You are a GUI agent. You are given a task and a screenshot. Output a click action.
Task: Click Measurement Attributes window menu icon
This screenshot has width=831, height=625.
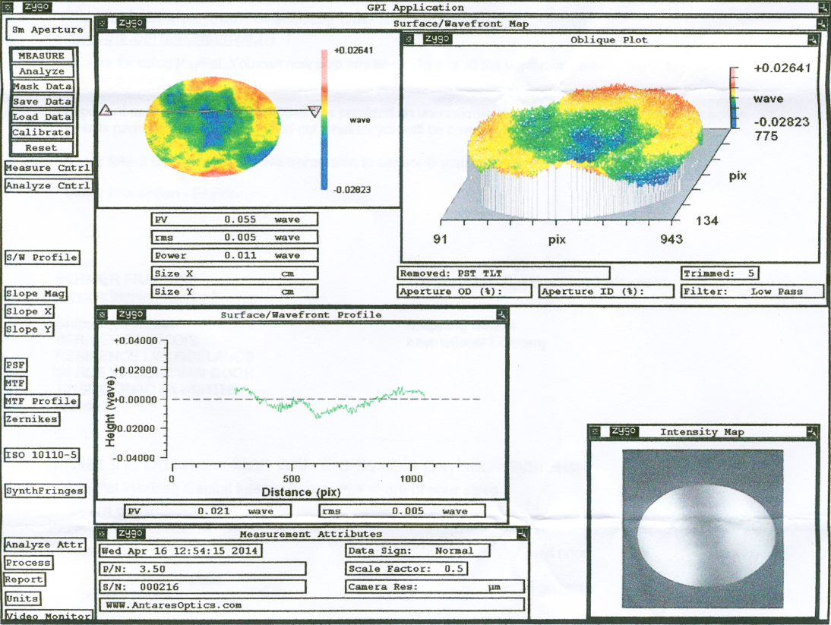click(x=106, y=534)
